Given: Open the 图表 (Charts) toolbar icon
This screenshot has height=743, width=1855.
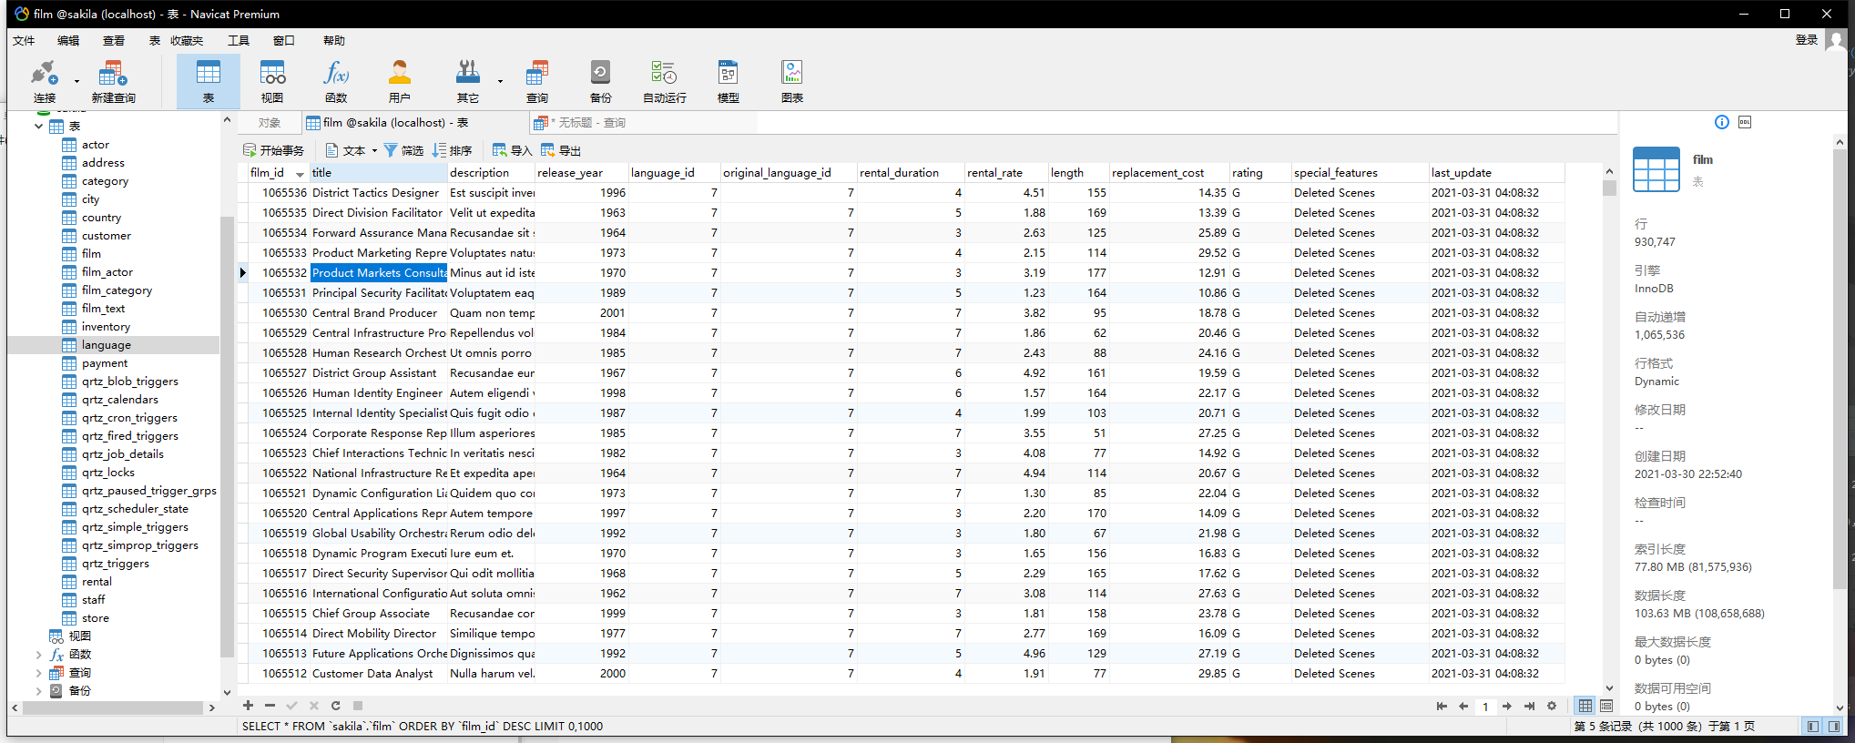Looking at the screenshot, I should 791,81.
